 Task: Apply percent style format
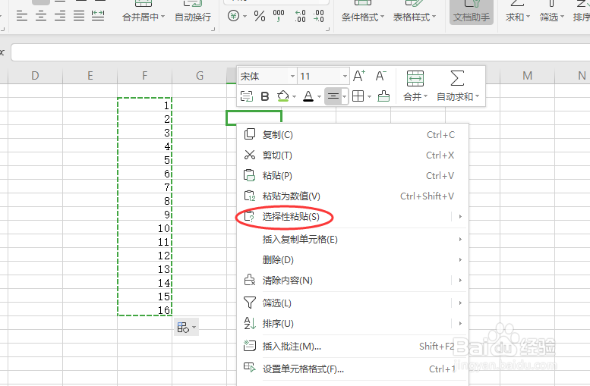click(x=260, y=16)
